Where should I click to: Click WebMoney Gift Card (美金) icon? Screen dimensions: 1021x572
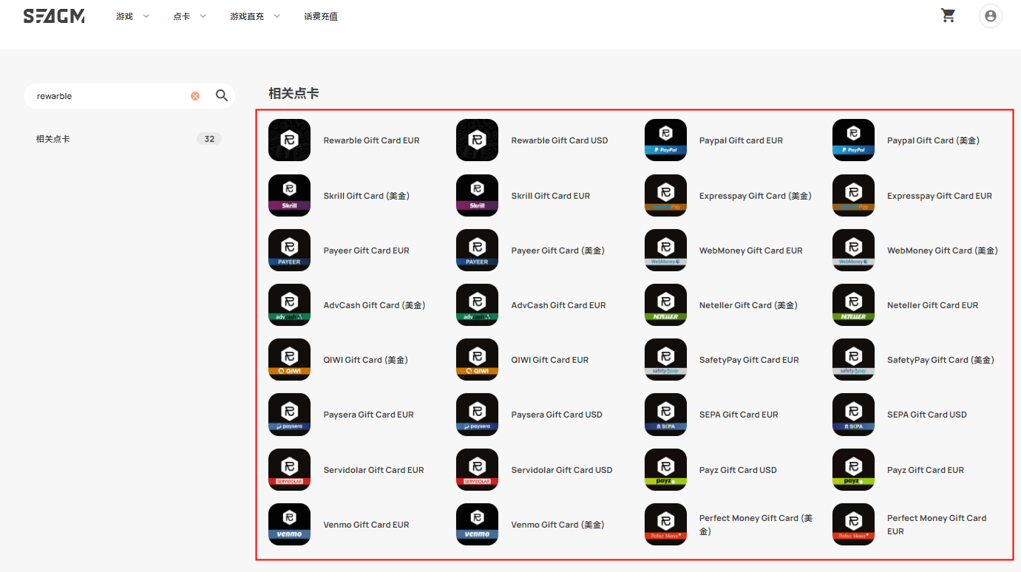pyautogui.click(x=853, y=251)
